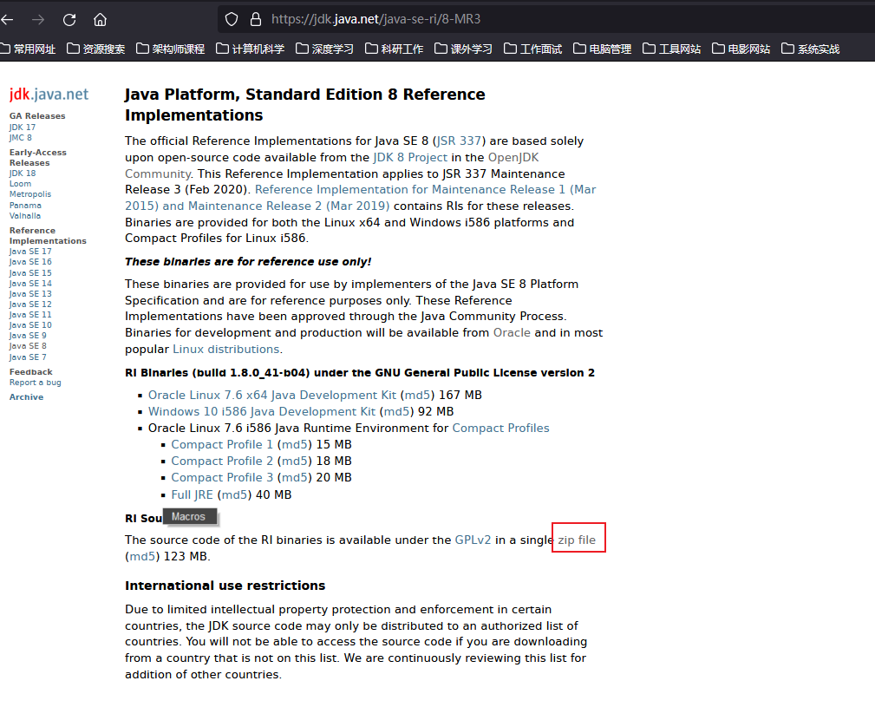Open the GPLv2 license link
The height and width of the screenshot is (707, 875).
click(473, 540)
